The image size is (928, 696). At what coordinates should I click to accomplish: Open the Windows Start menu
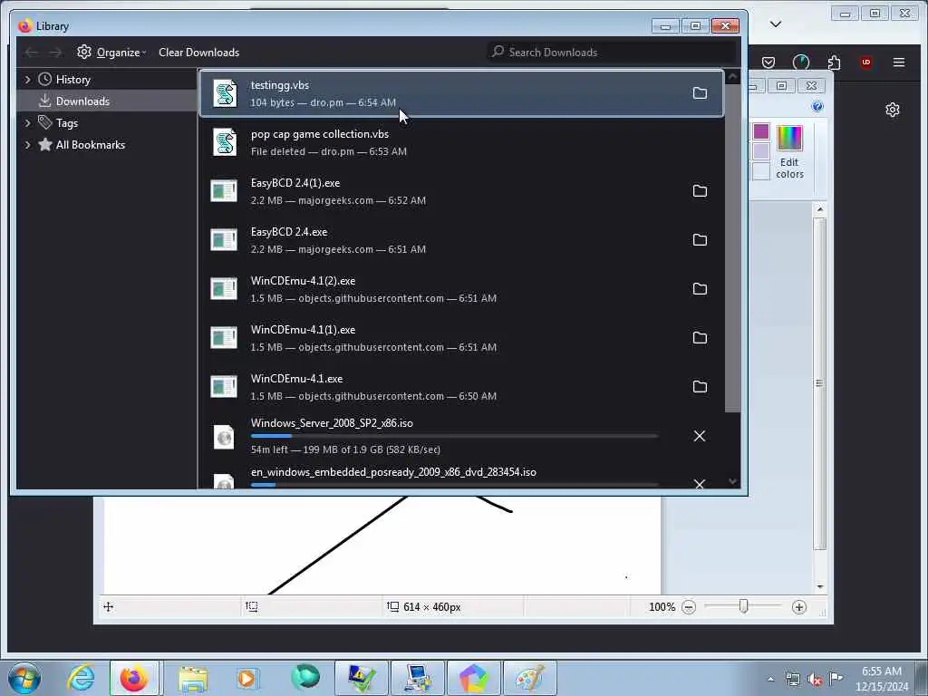tap(24, 678)
